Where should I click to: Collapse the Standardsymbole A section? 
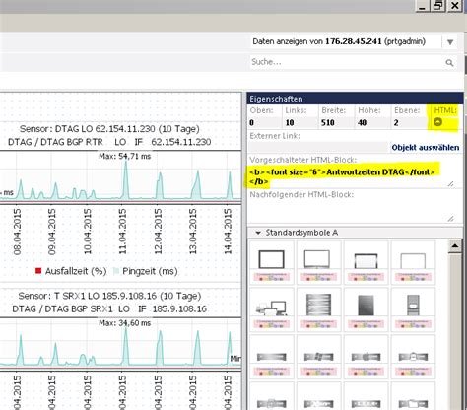(258, 233)
